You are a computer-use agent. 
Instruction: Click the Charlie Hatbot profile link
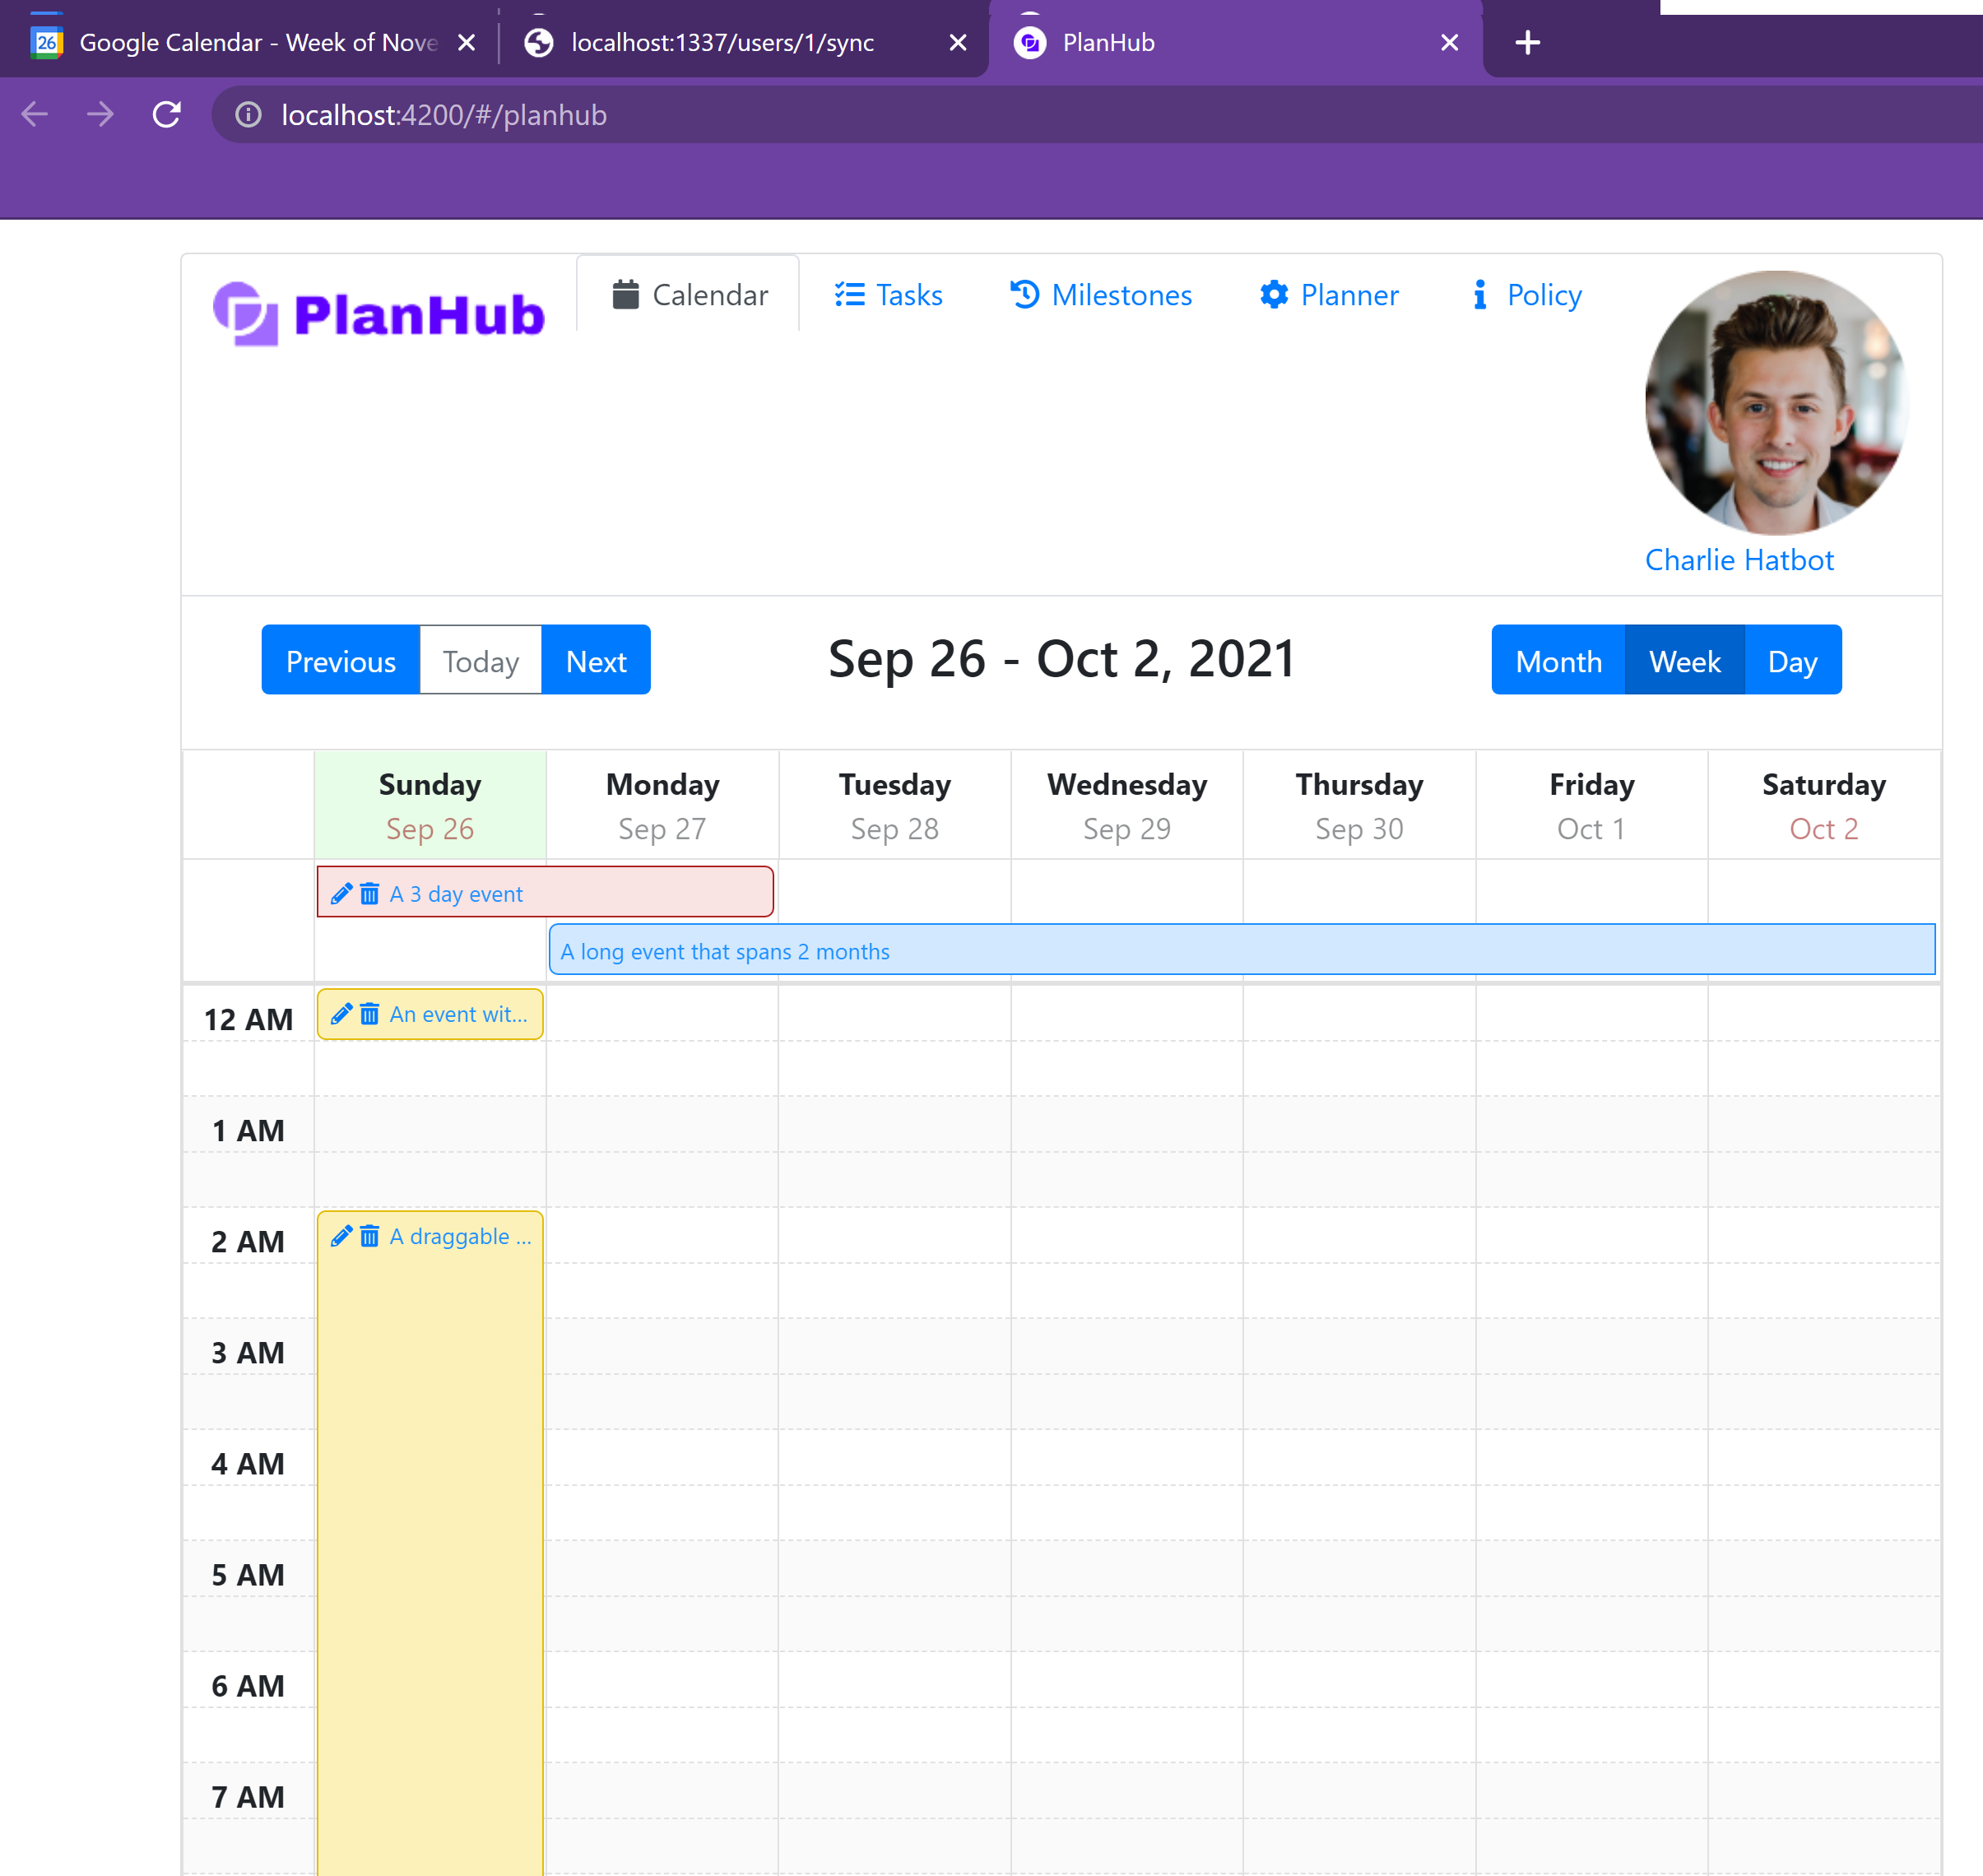click(x=1738, y=560)
